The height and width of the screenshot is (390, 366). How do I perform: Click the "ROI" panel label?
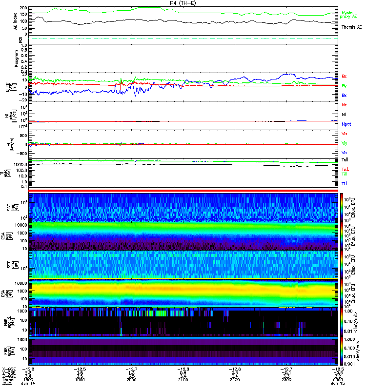20,39
